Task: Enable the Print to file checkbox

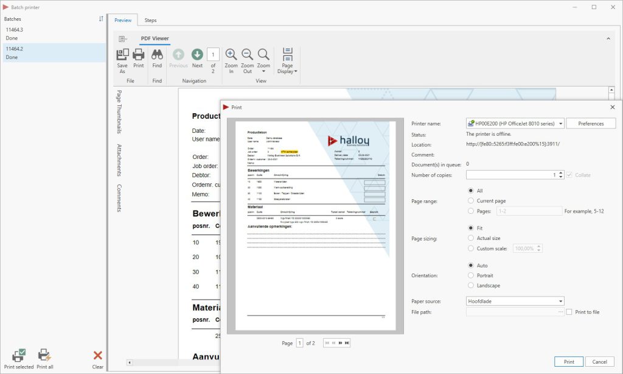Action: coord(569,312)
